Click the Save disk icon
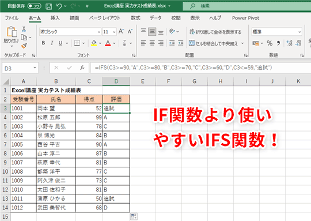This screenshot has width=311, height=221. click(x=48, y=6)
